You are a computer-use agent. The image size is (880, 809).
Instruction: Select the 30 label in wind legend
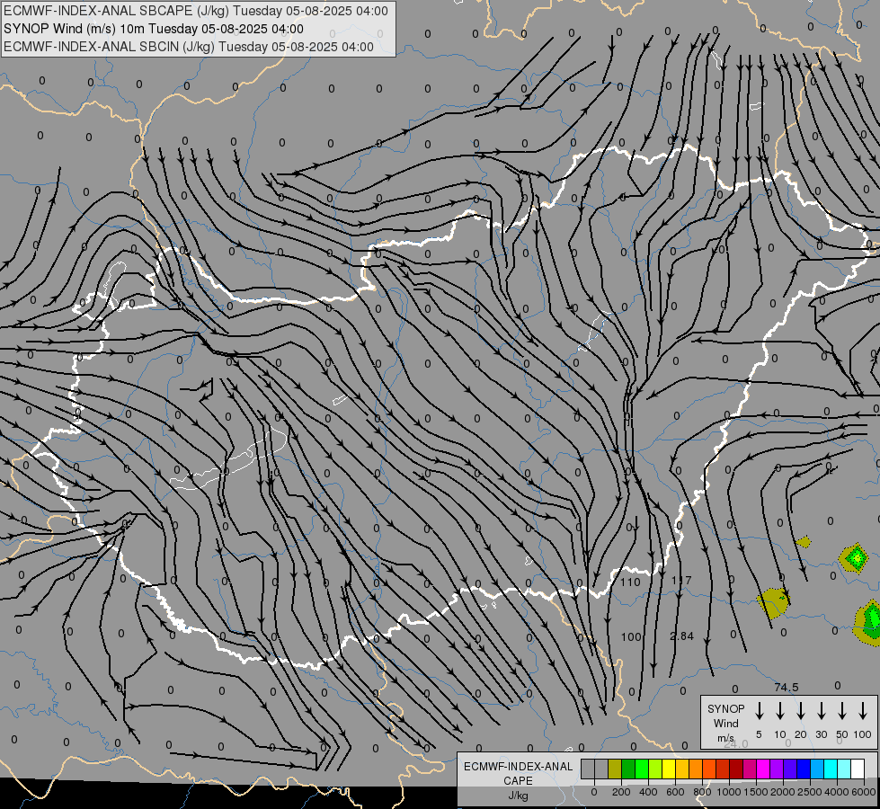(821, 734)
